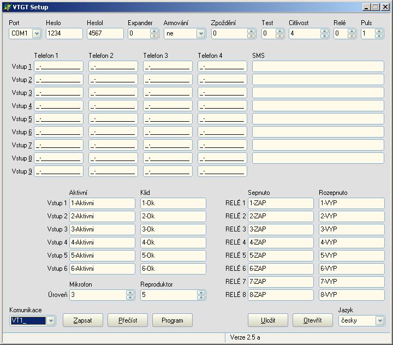Click the 6-VYP Rozepnuto field
Viewport: 393px width, 345px height.
coord(352,269)
